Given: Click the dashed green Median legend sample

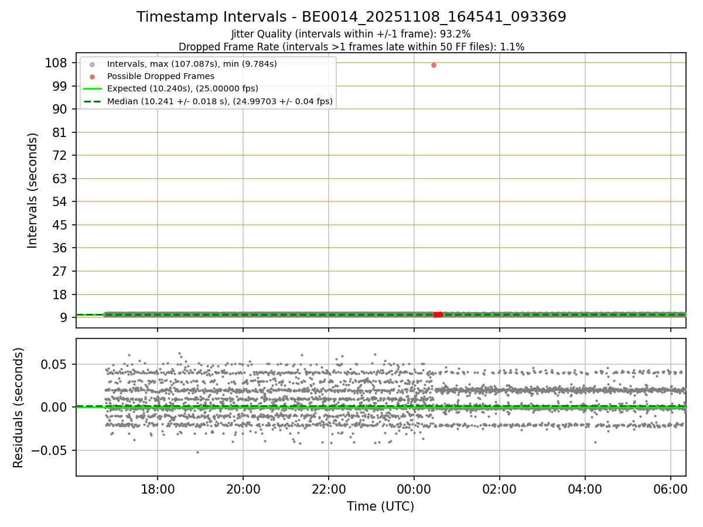Looking at the screenshot, I should pyautogui.click(x=92, y=101).
